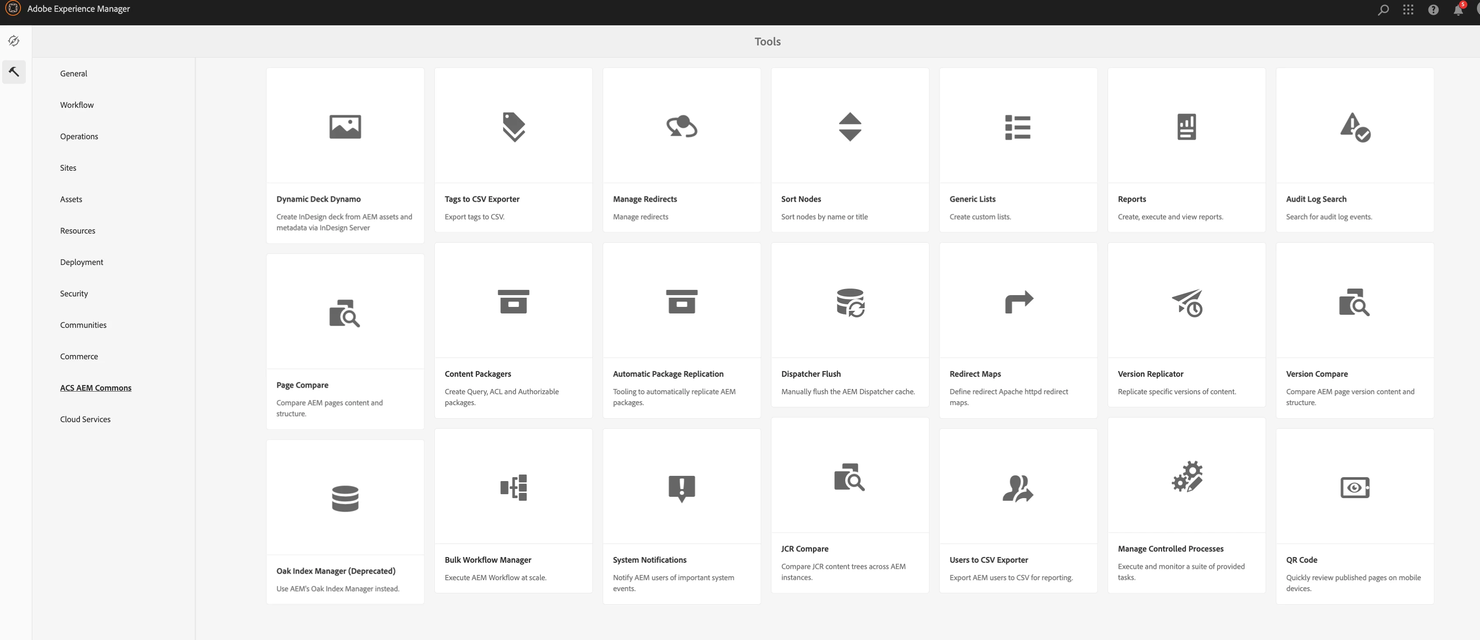Click the Help question mark icon
Screen dimensions: 1480x640
(1433, 10)
